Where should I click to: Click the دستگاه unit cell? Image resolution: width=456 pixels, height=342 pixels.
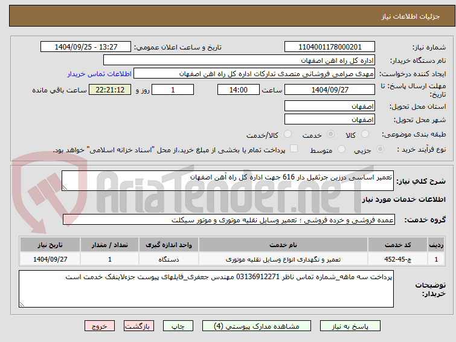[169, 259]
